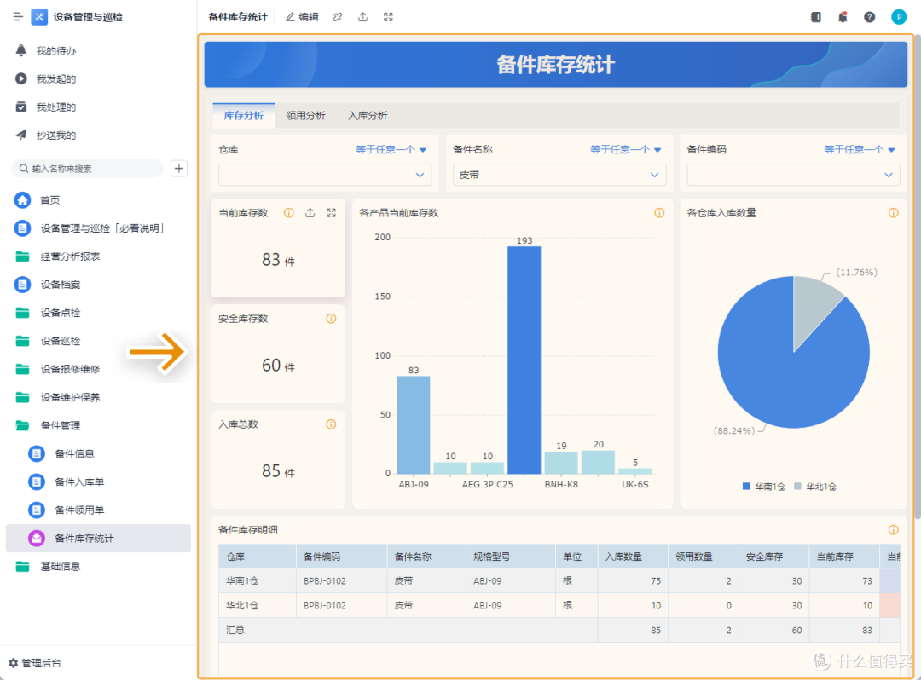Open the 备件编码 value dropdown
The image size is (921, 680).
point(794,175)
